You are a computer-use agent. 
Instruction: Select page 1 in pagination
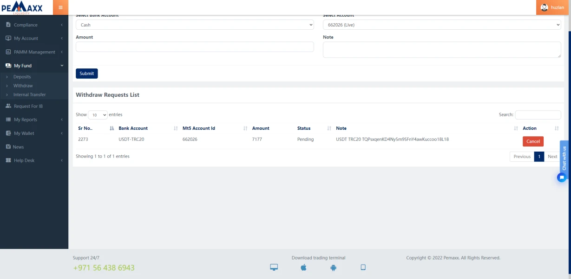[x=539, y=156]
